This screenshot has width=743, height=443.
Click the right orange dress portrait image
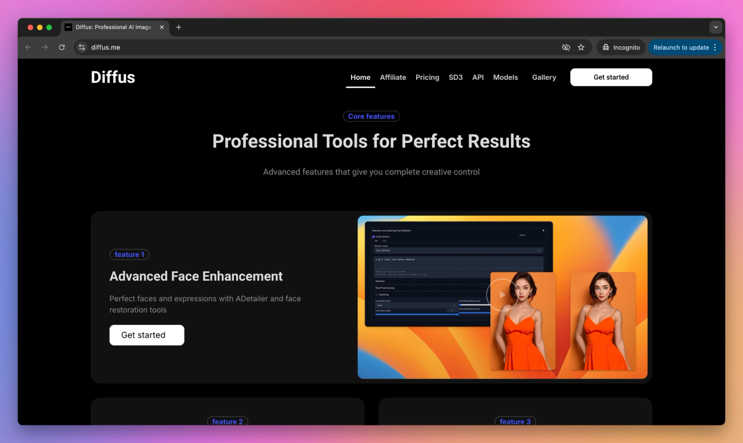tap(602, 321)
